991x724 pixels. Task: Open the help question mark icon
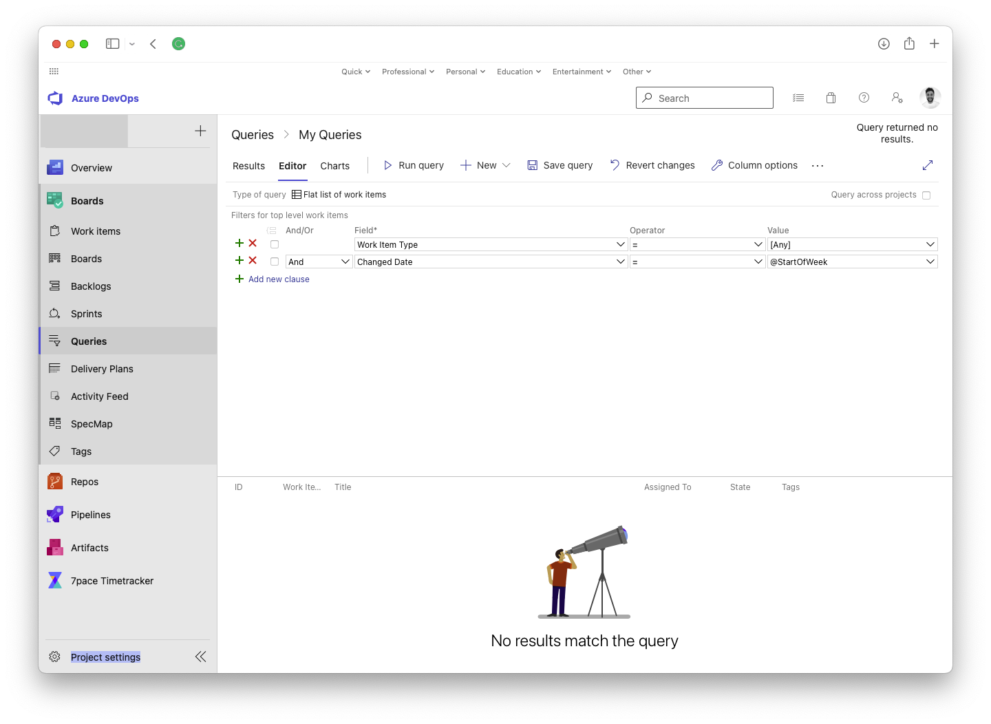[864, 98]
